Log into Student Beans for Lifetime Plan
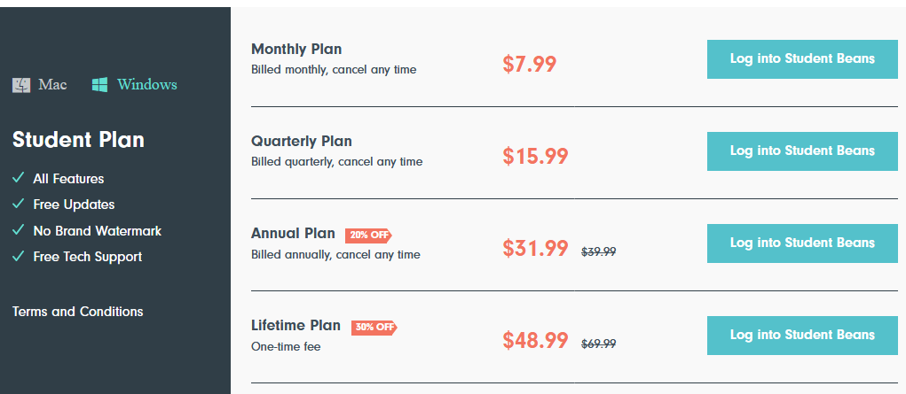Image resolution: width=906 pixels, height=394 pixels. pyautogui.click(x=802, y=336)
